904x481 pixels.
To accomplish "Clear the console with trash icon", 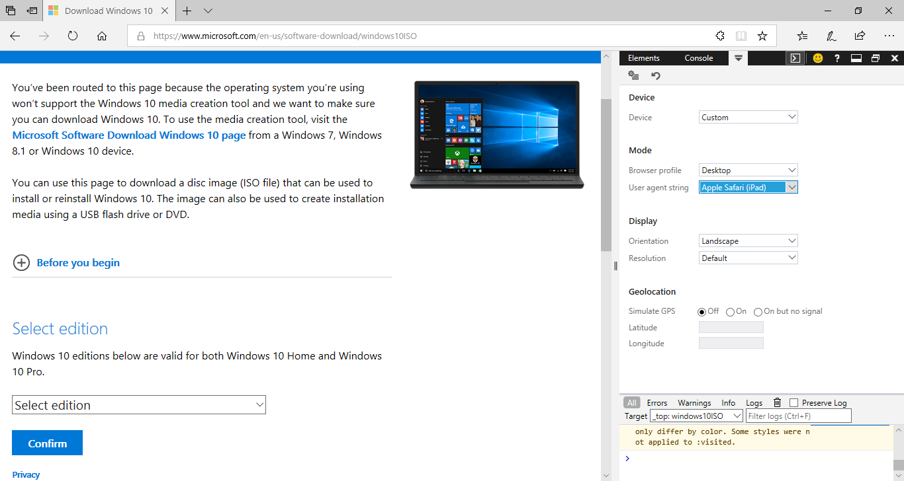I will (x=778, y=402).
